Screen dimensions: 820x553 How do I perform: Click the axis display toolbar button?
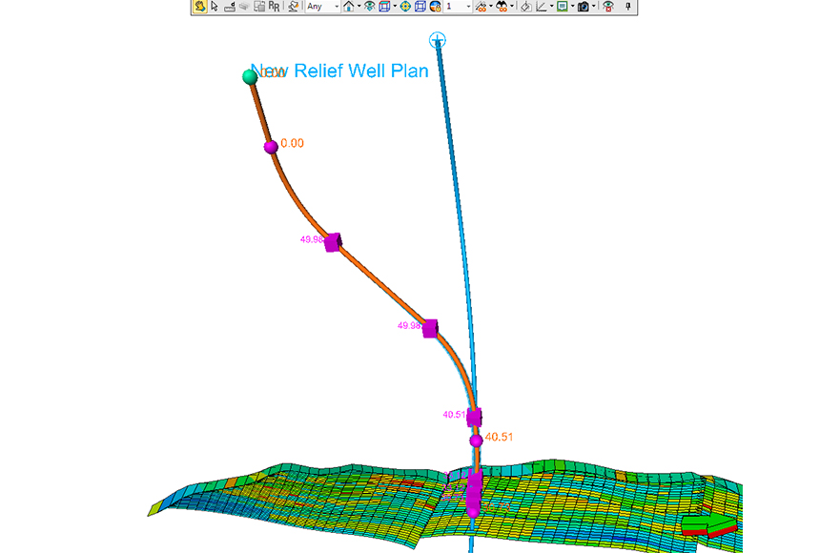(542, 6)
